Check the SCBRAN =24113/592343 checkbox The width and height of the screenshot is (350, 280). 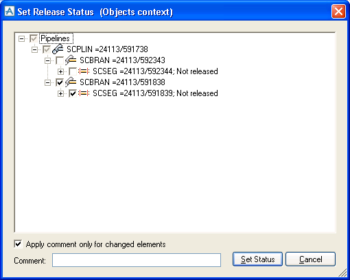(x=60, y=60)
